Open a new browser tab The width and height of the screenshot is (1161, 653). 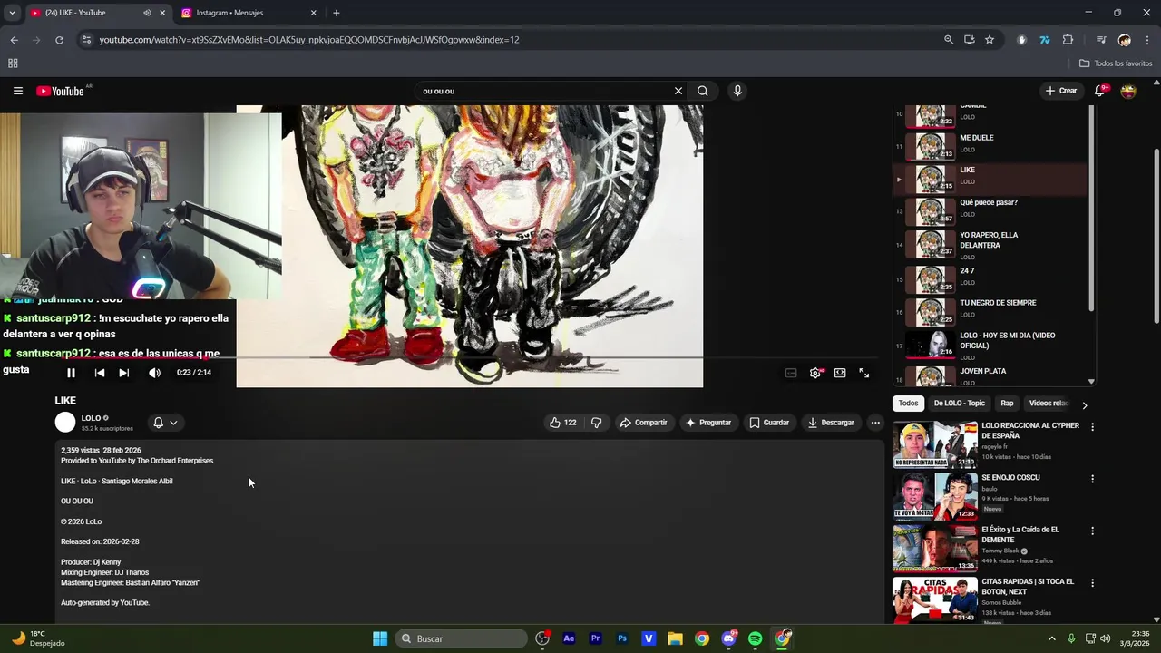[x=337, y=13]
